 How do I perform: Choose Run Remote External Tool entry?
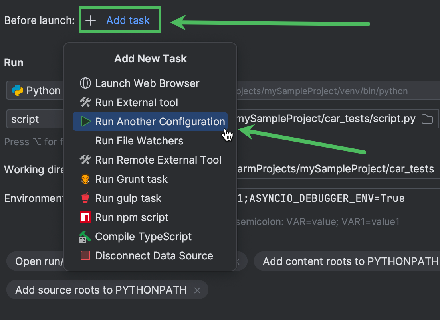tap(158, 160)
